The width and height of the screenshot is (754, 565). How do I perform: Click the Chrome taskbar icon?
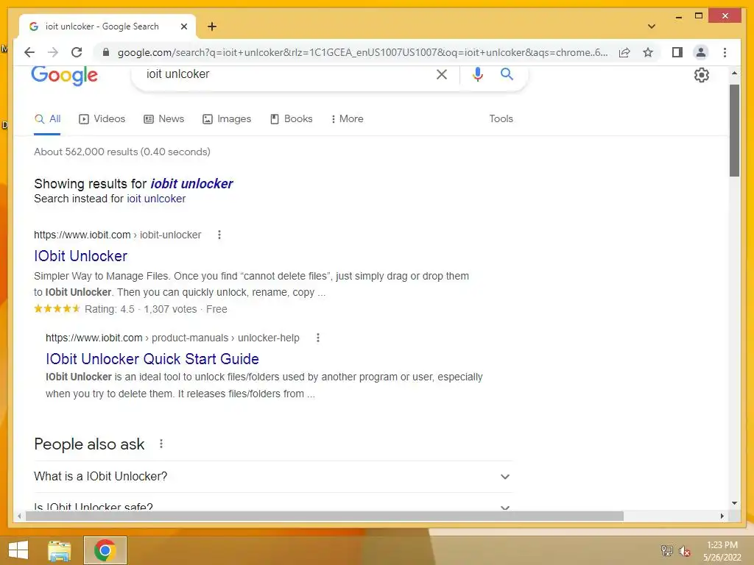coord(105,550)
